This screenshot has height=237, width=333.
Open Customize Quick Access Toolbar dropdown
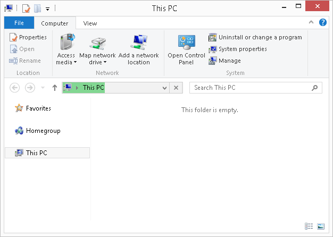47,9
